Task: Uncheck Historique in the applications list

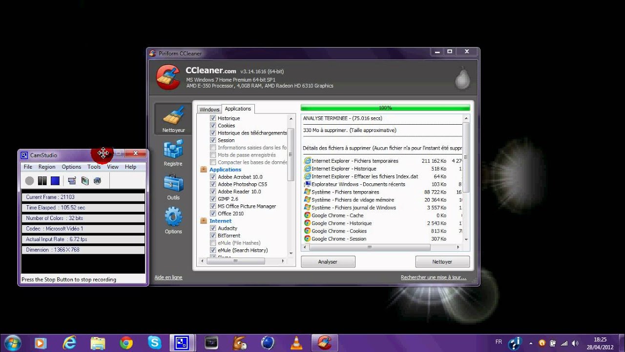Action: (x=213, y=118)
